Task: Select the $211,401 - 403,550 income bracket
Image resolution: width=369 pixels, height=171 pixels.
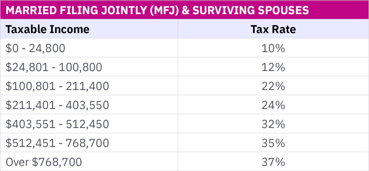Action: (x=57, y=105)
